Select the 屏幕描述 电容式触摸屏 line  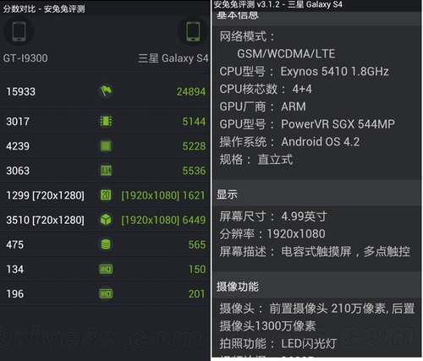coord(315,251)
